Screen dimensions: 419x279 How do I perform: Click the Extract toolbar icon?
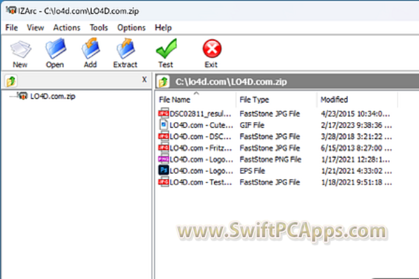[x=126, y=48]
